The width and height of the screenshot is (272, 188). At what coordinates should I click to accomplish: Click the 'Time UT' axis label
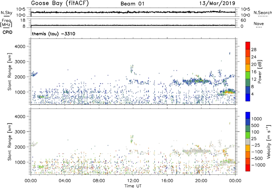[133, 186]
